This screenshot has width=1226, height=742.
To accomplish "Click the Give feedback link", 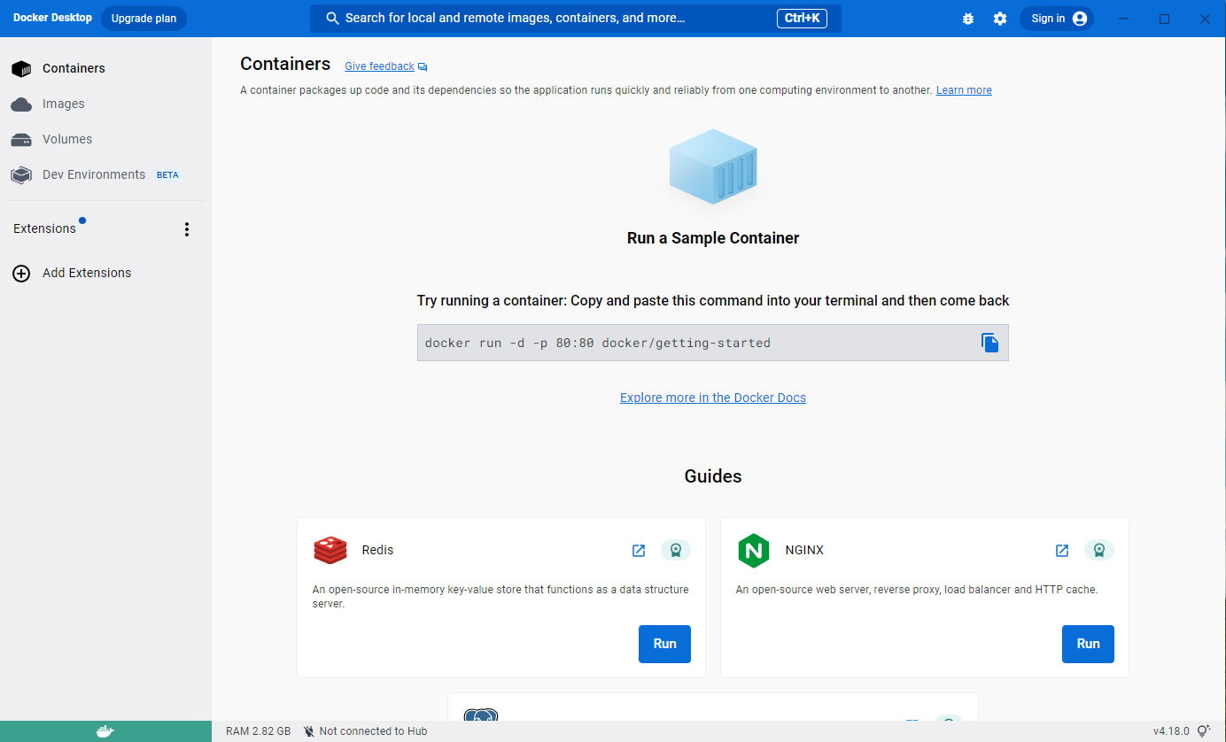I will click(x=379, y=66).
